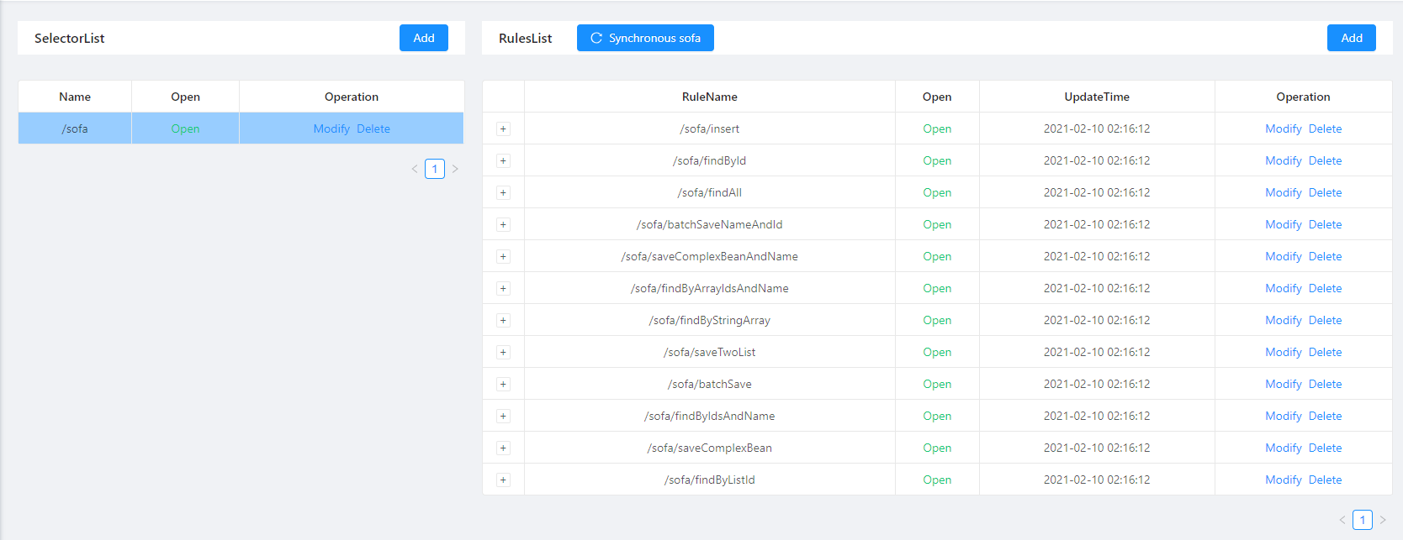The width and height of the screenshot is (1403, 540).
Task: Click plus icon beside /sofa/batchSaveNameAndId
Action: [x=503, y=224]
